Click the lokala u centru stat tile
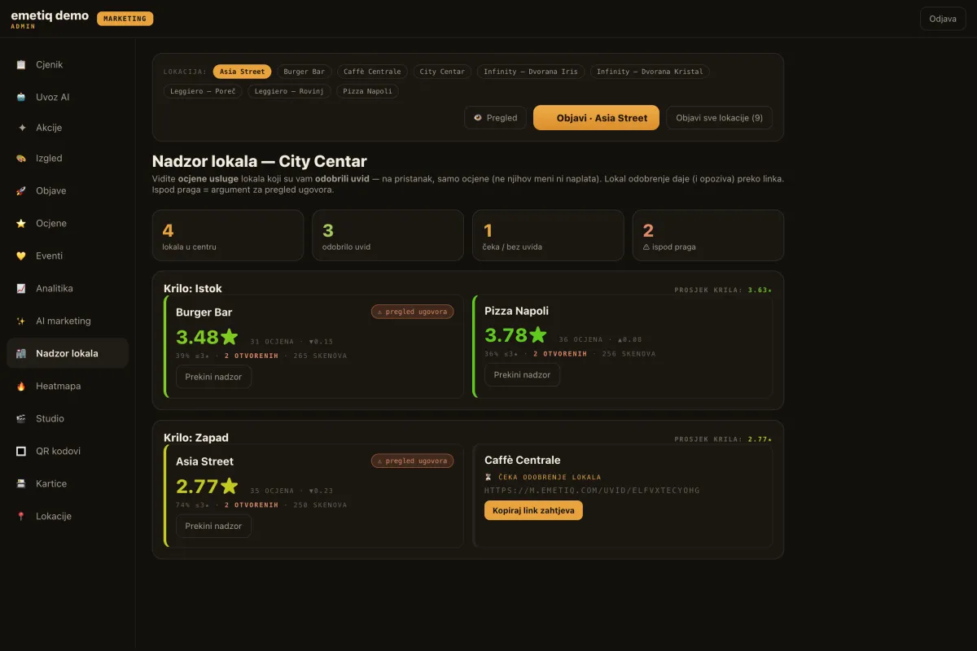This screenshot has width=977, height=651. (228, 235)
